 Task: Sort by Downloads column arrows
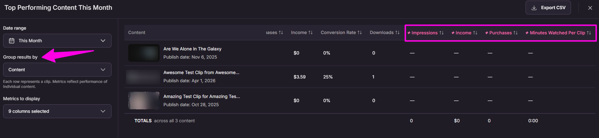click(x=397, y=32)
